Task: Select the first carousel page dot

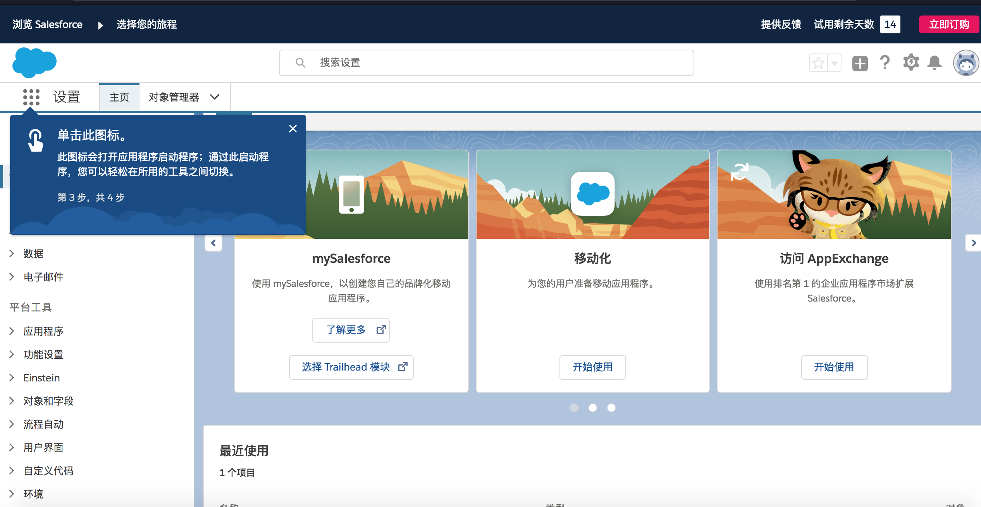Action: coord(574,408)
